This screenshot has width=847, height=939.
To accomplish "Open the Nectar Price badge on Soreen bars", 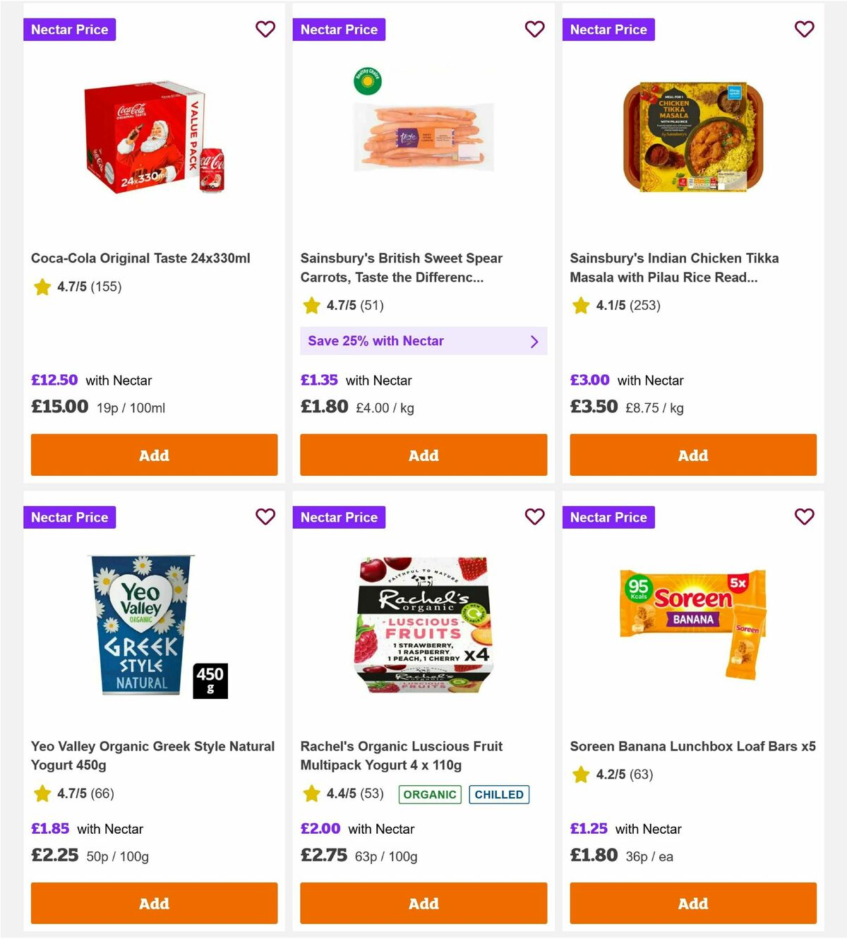I will click(608, 517).
